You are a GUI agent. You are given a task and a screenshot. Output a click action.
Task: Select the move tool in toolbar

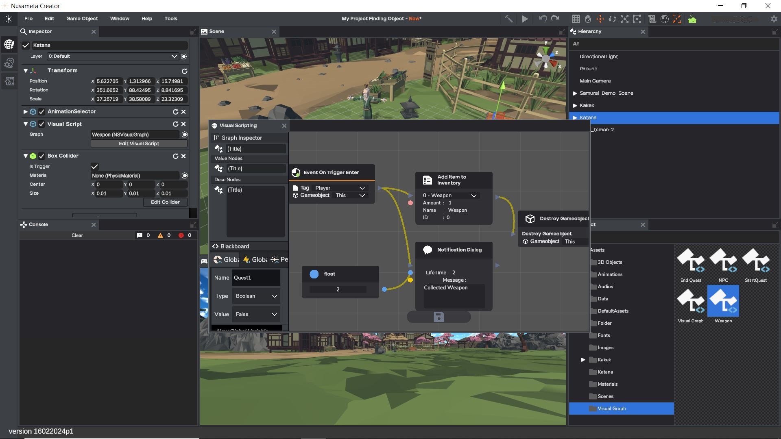[x=600, y=19]
